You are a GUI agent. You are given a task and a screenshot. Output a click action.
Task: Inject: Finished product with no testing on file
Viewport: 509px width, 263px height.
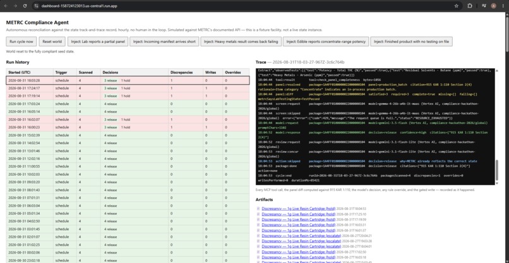point(411,42)
